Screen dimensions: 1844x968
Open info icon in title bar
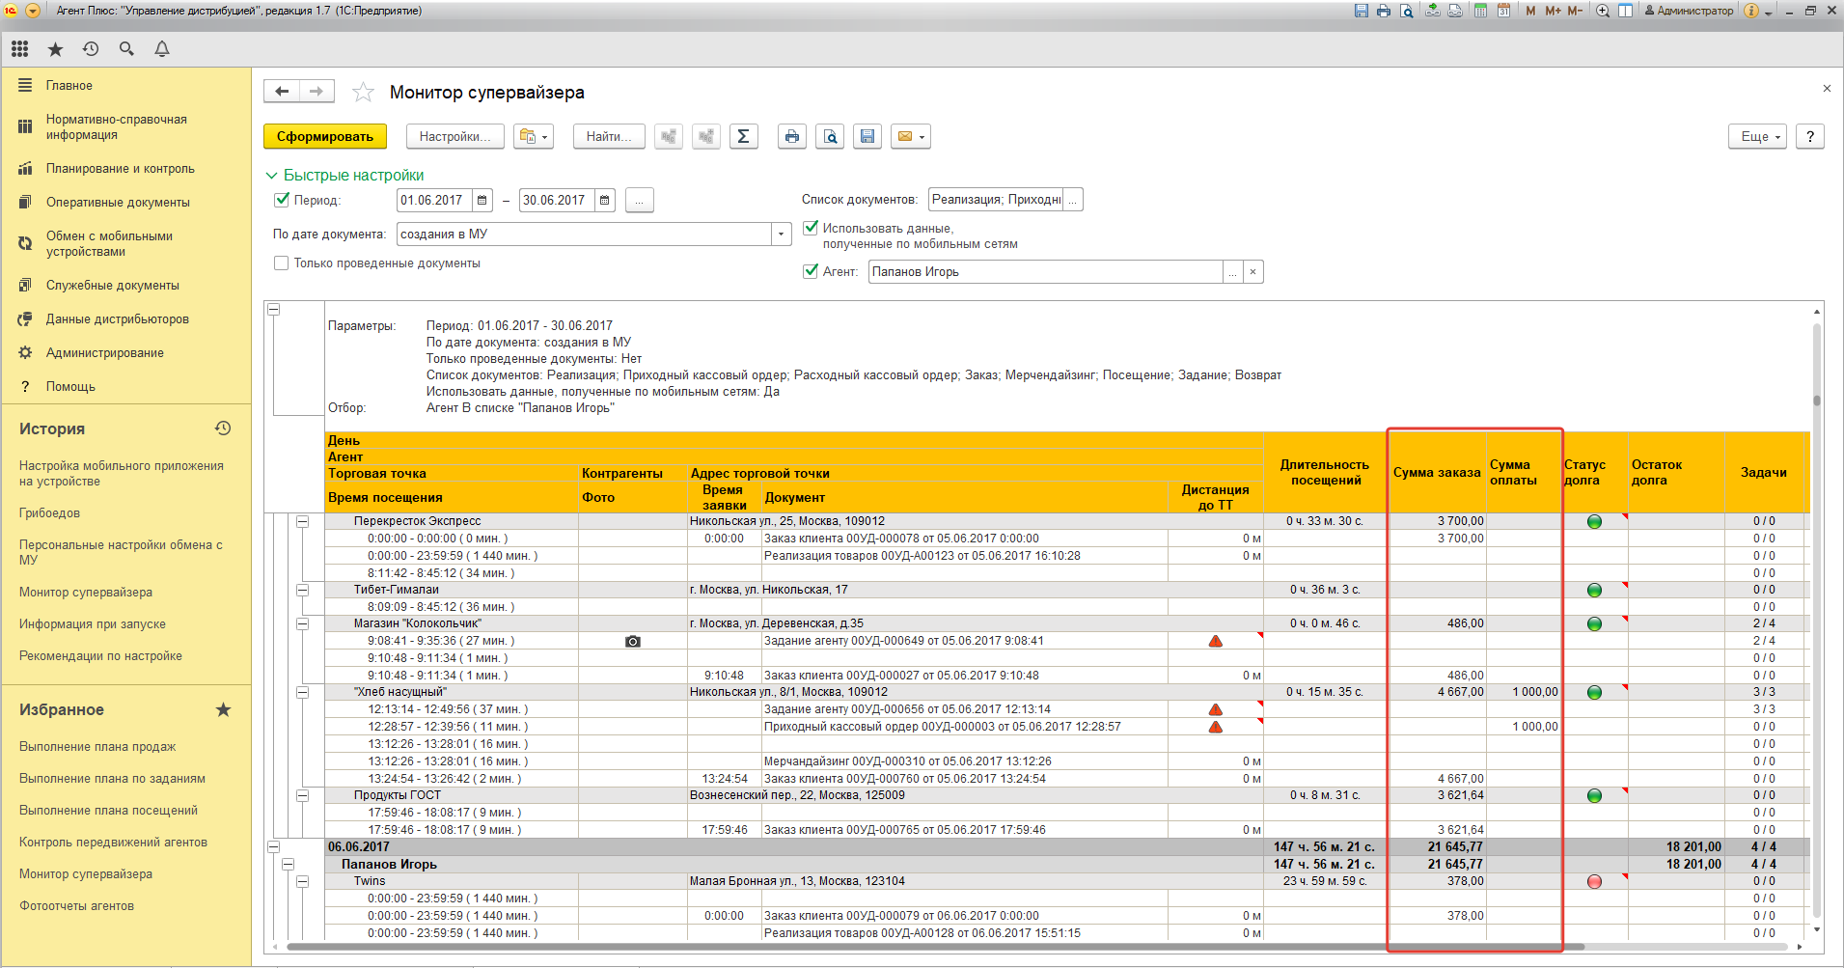point(1751,11)
